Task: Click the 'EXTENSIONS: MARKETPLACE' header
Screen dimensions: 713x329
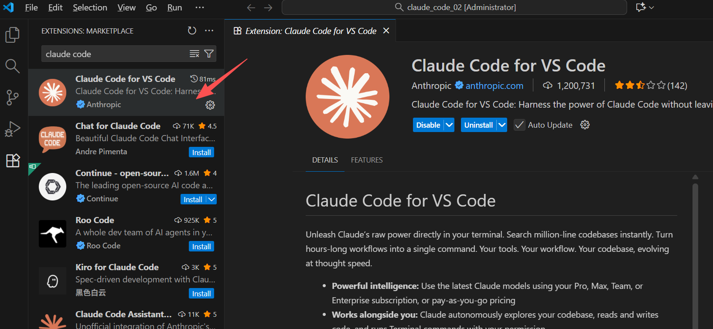Action: (x=87, y=31)
